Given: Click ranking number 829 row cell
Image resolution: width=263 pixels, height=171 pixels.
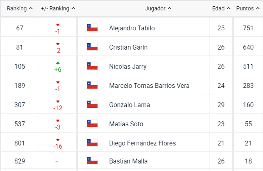Looking at the screenshot, I should [x=20, y=161].
